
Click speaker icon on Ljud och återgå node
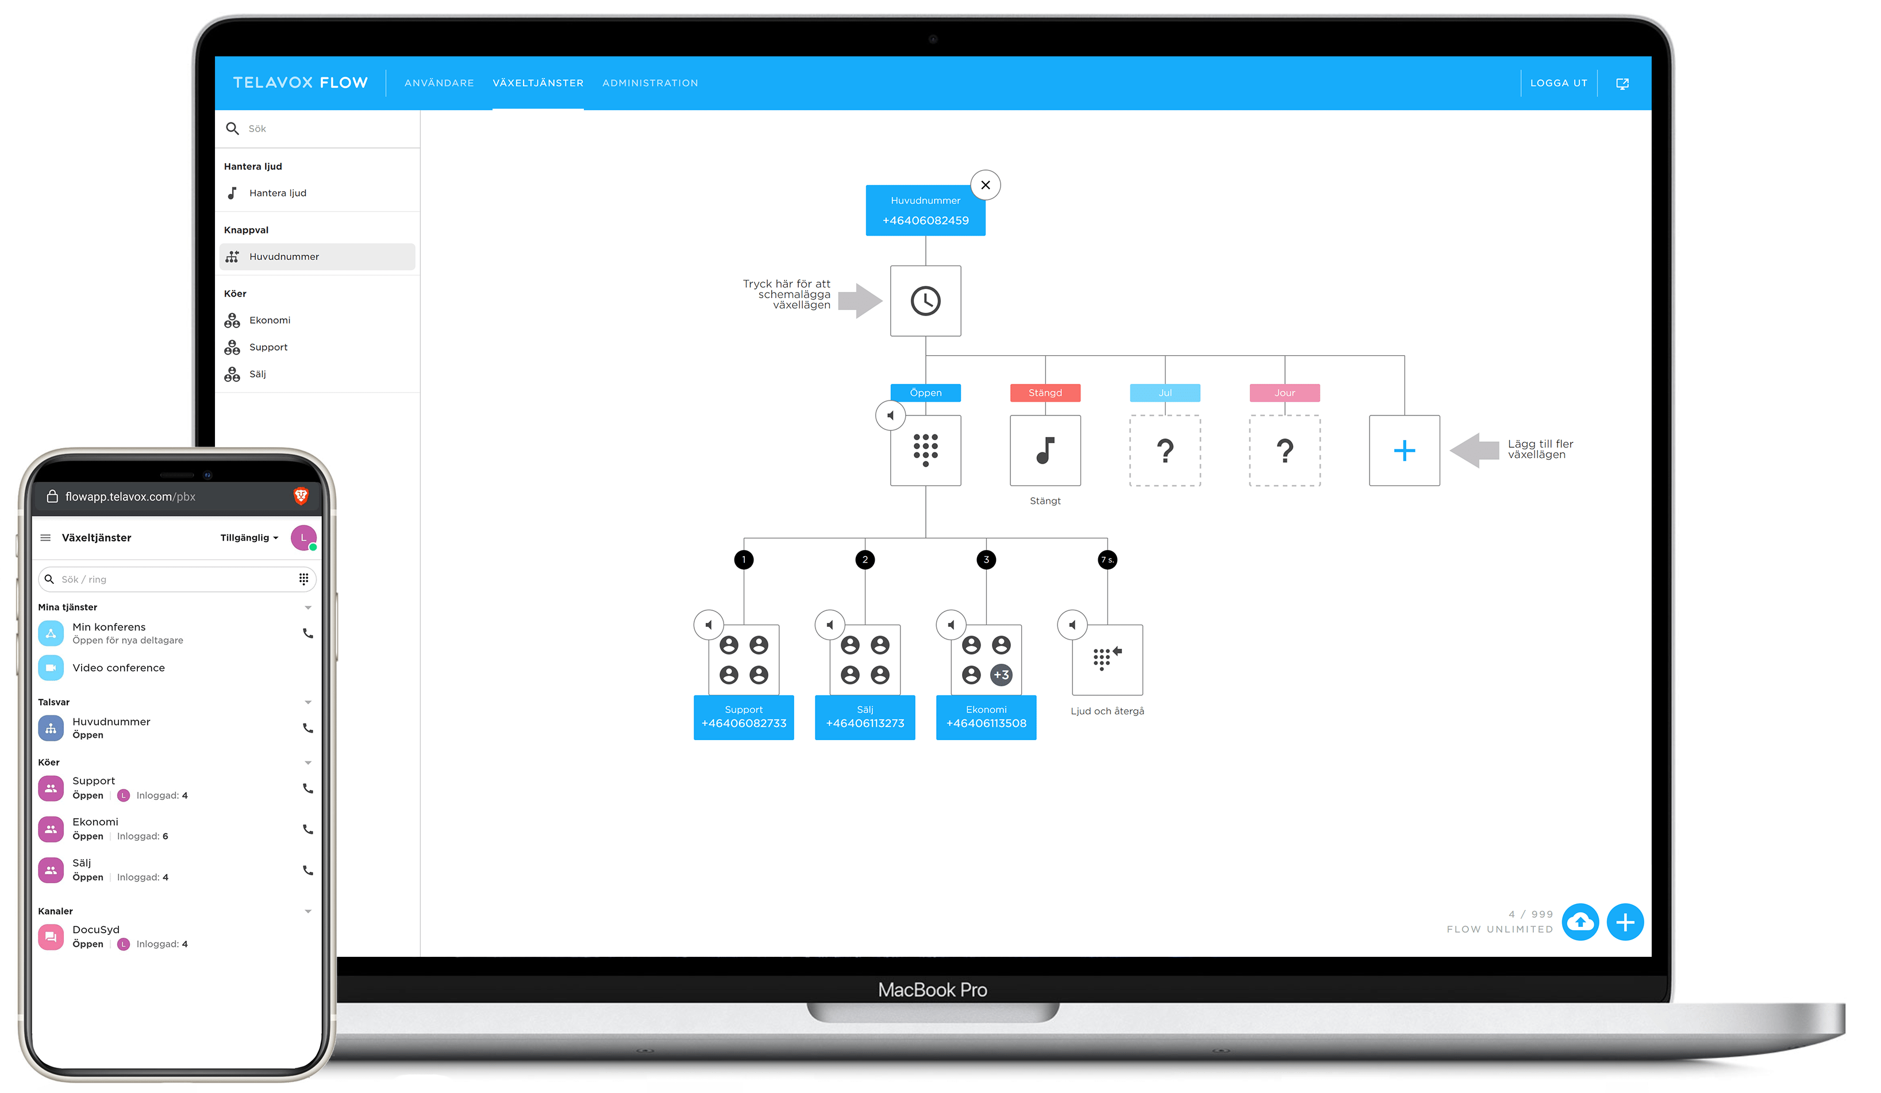(1072, 625)
